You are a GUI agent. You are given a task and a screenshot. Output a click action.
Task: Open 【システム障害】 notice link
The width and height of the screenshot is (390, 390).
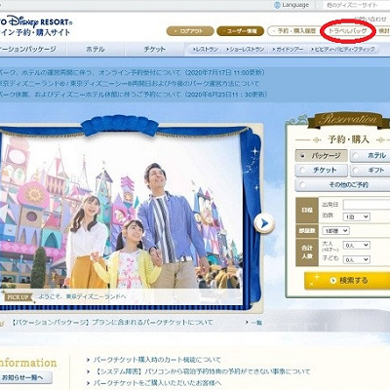pyautogui.click(x=202, y=371)
